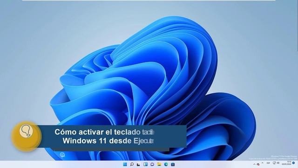Launch the Chat app from taskbar

pos(152,164)
